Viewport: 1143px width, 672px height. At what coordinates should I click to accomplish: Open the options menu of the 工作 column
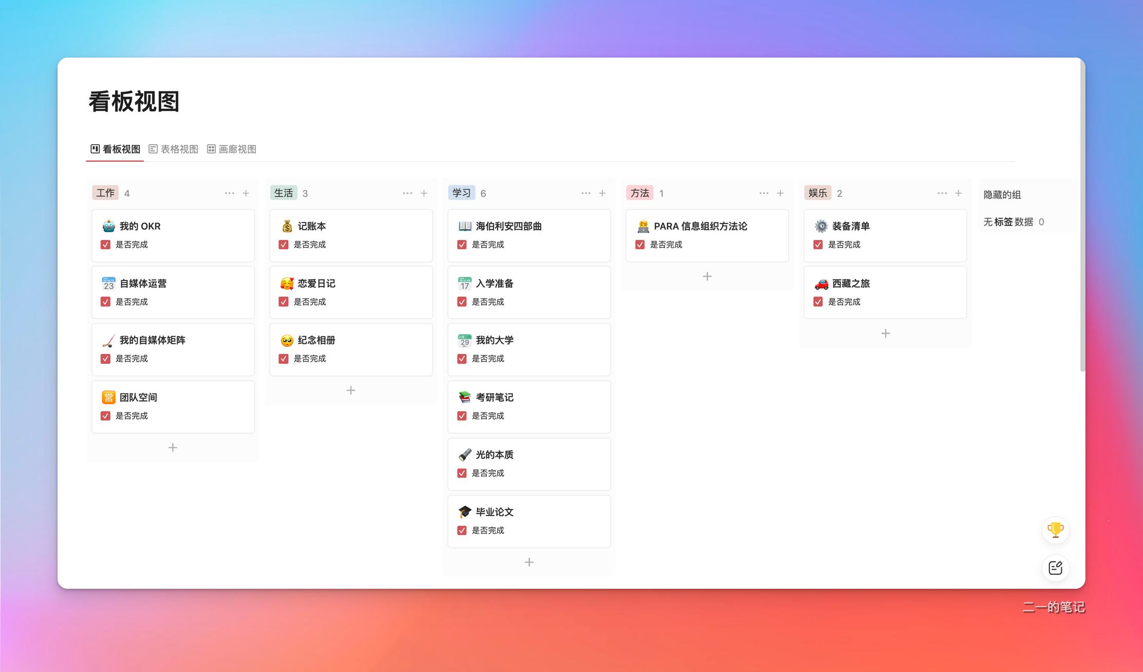229,193
